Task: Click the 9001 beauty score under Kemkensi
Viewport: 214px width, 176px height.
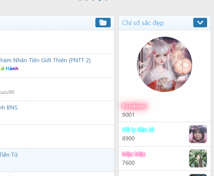Action: pyautogui.click(x=128, y=115)
